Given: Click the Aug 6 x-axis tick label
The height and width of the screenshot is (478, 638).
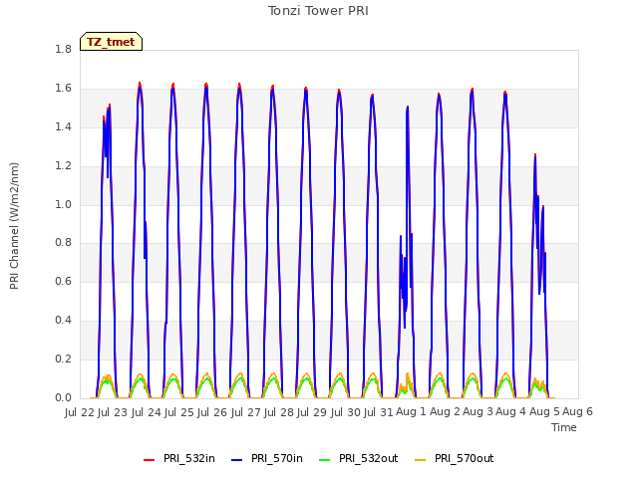Looking at the screenshot, I should pyautogui.click(x=578, y=412).
